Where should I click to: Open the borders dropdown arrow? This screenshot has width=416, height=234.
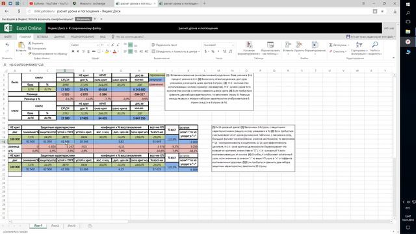point(102,51)
